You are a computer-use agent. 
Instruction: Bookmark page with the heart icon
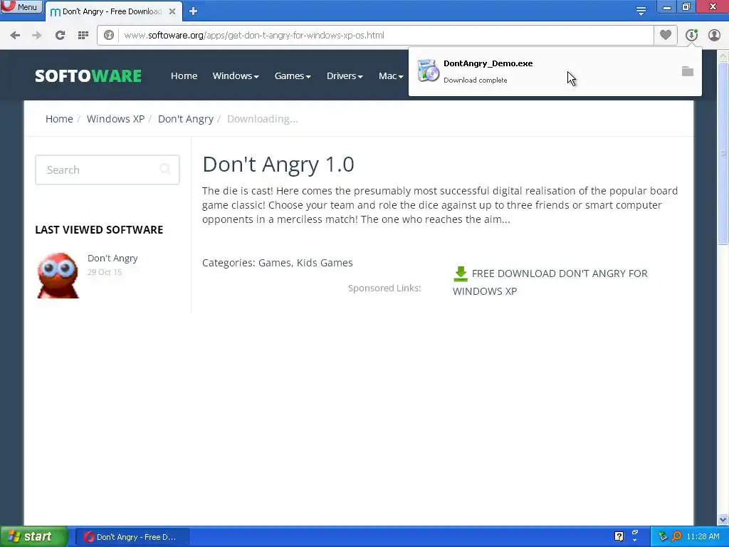tap(666, 35)
